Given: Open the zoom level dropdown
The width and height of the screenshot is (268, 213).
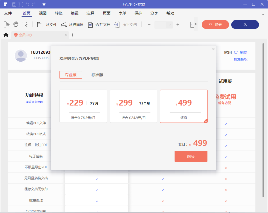Looking at the screenshot, I should point(163,24).
